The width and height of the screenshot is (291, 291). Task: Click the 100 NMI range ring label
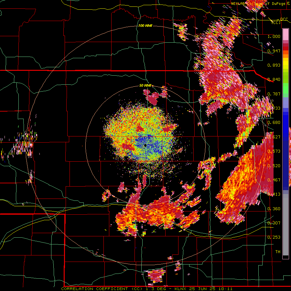pyautogui.click(x=145, y=26)
